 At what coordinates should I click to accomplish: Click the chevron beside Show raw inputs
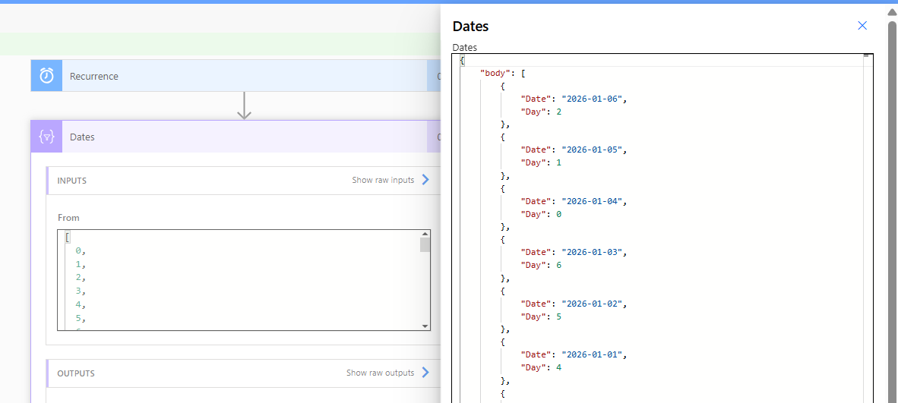[425, 180]
